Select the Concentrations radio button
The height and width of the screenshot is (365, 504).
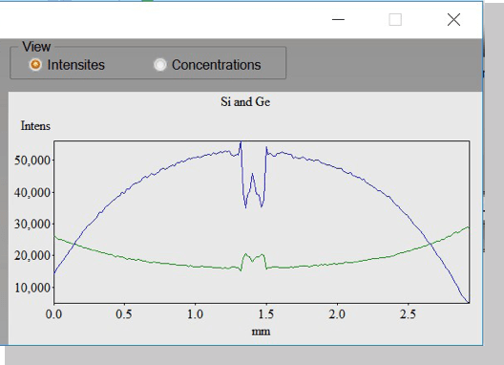tap(160, 65)
